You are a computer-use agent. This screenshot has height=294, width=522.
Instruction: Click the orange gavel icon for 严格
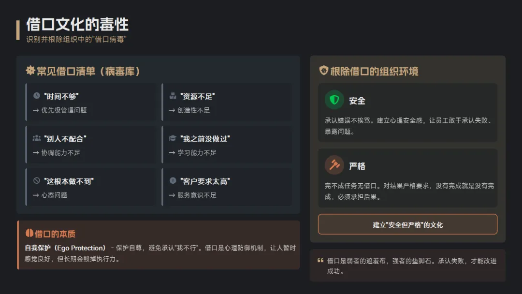click(x=334, y=165)
